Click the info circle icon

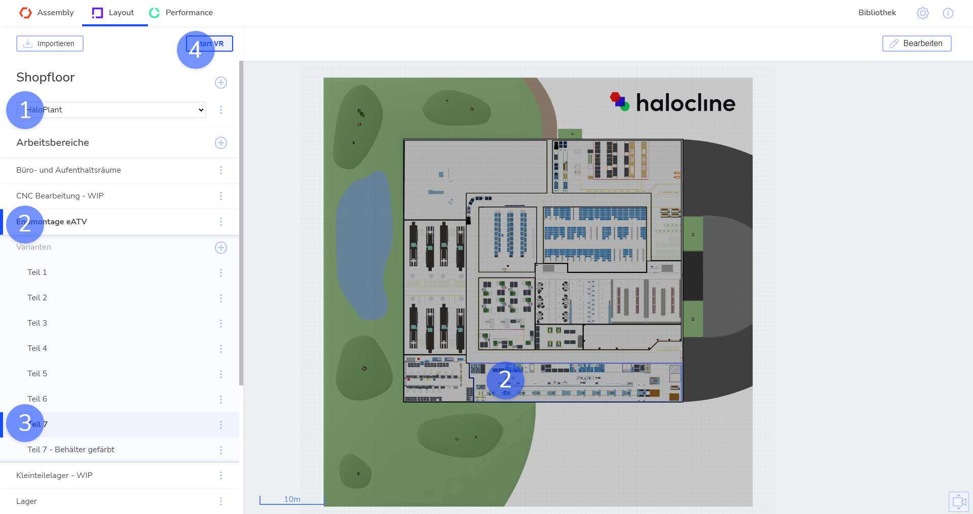tap(948, 13)
